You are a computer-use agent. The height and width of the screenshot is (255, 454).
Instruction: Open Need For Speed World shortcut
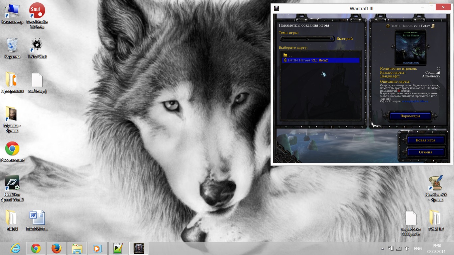coord(12,183)
